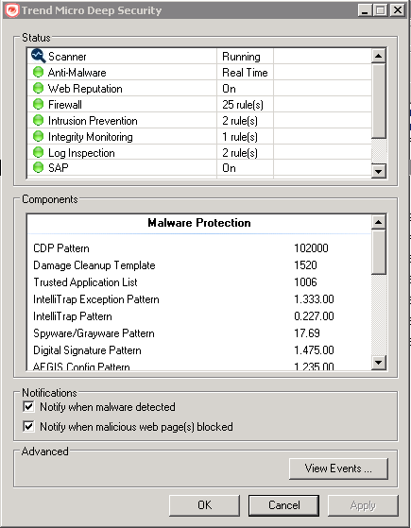
Task: Click the green Anti-Malware status icon
Action: click(39, 72)
